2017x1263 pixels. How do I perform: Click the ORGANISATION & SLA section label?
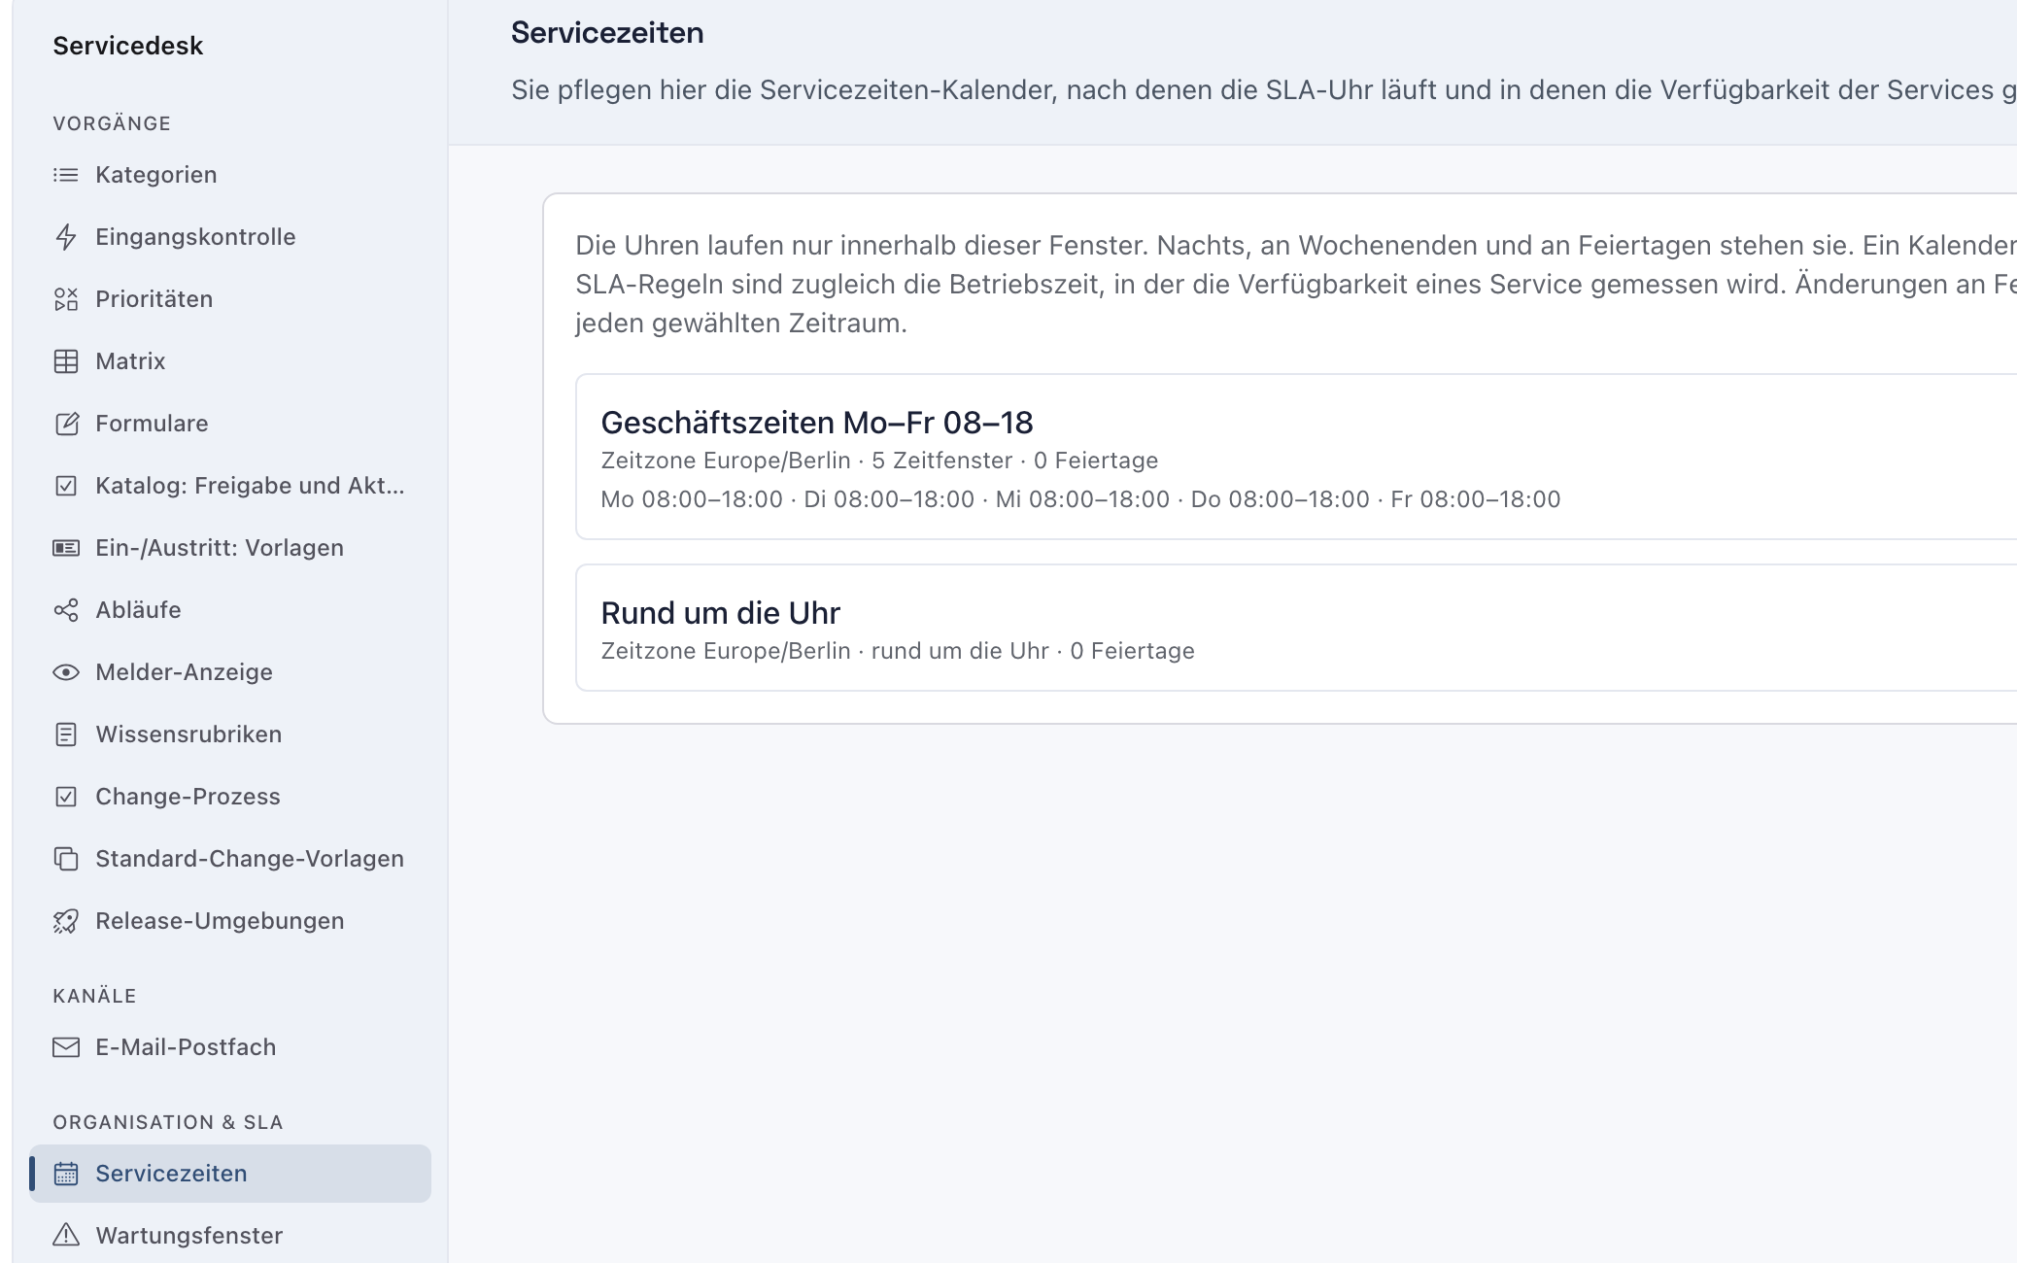coord(168,1122)
